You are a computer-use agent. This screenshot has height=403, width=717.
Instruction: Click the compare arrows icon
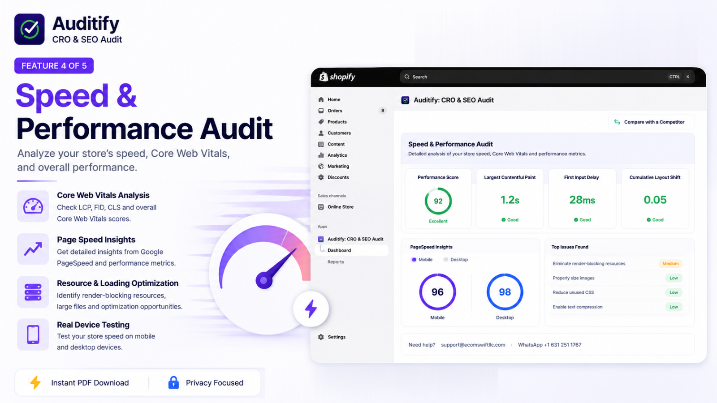coord(617,122)
